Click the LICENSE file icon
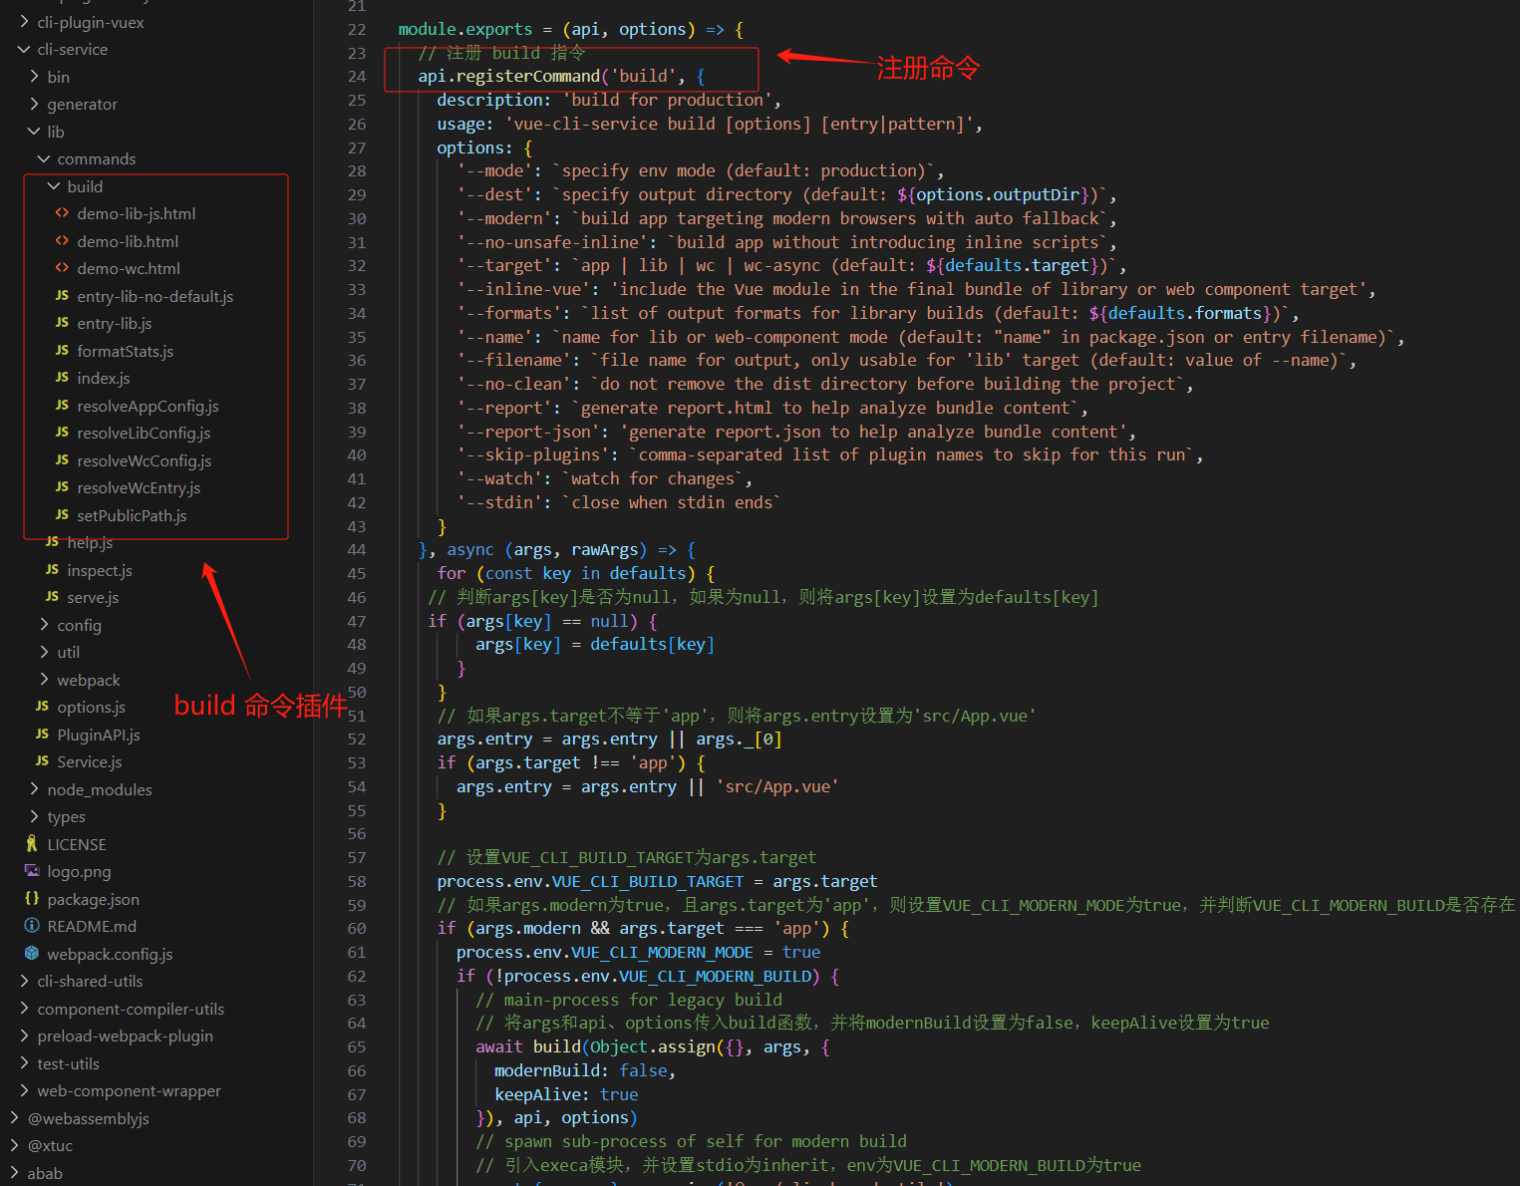Viewport: 1520px width, 1186px height. (x=32, y=844)
